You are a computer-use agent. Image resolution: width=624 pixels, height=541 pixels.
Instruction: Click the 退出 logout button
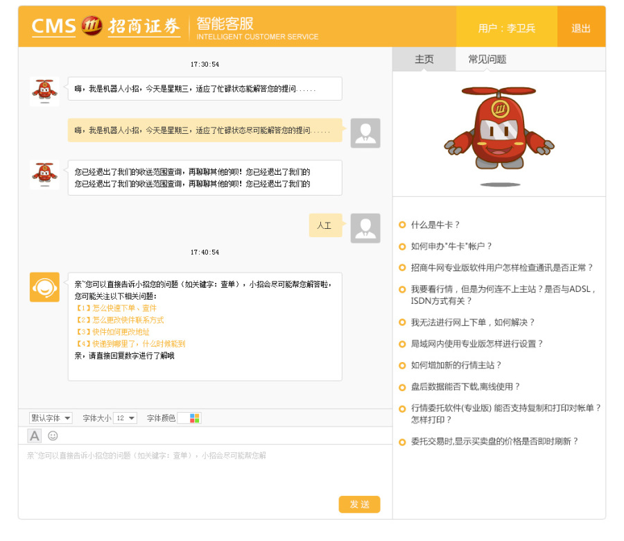coord(581,28)
